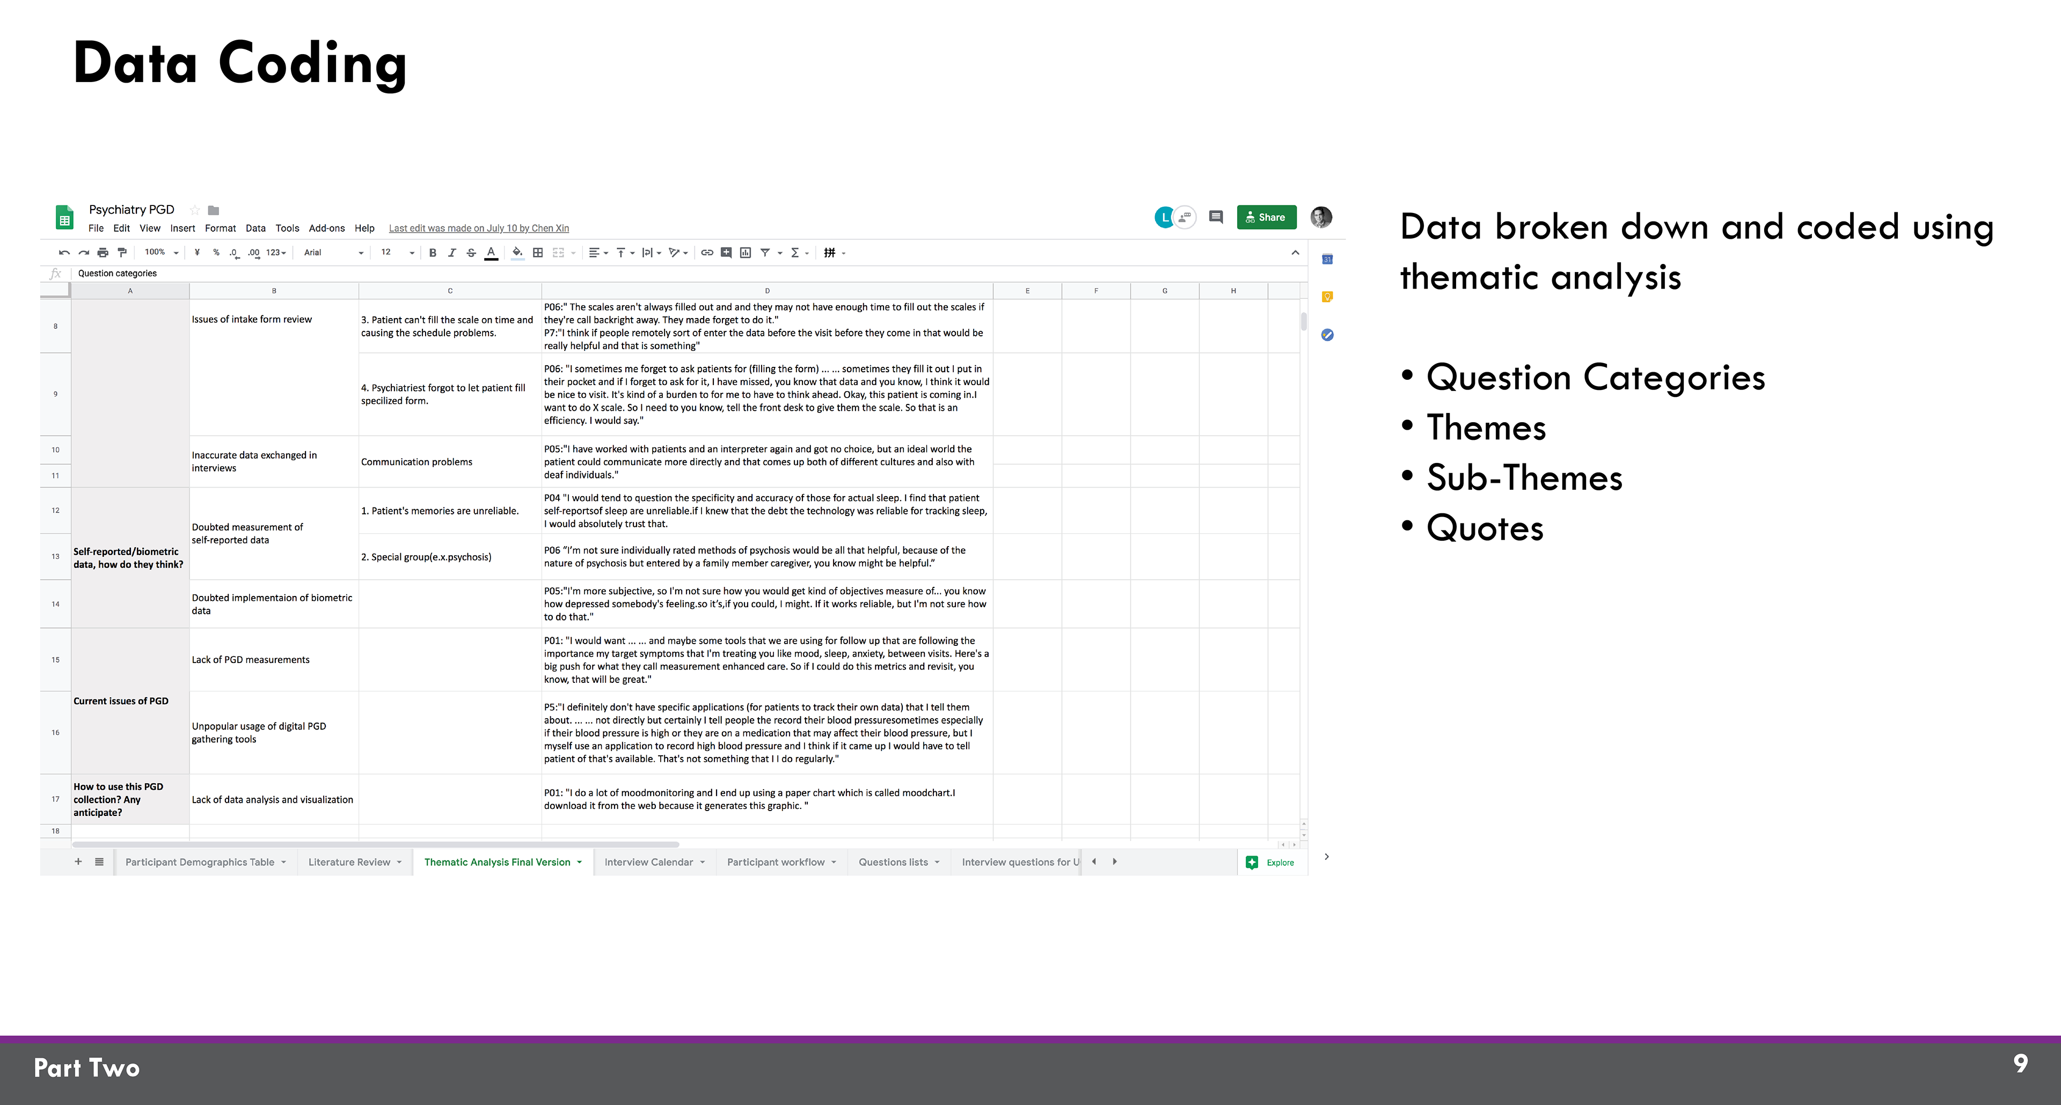Click the paint format roller icon

[122, 253]
